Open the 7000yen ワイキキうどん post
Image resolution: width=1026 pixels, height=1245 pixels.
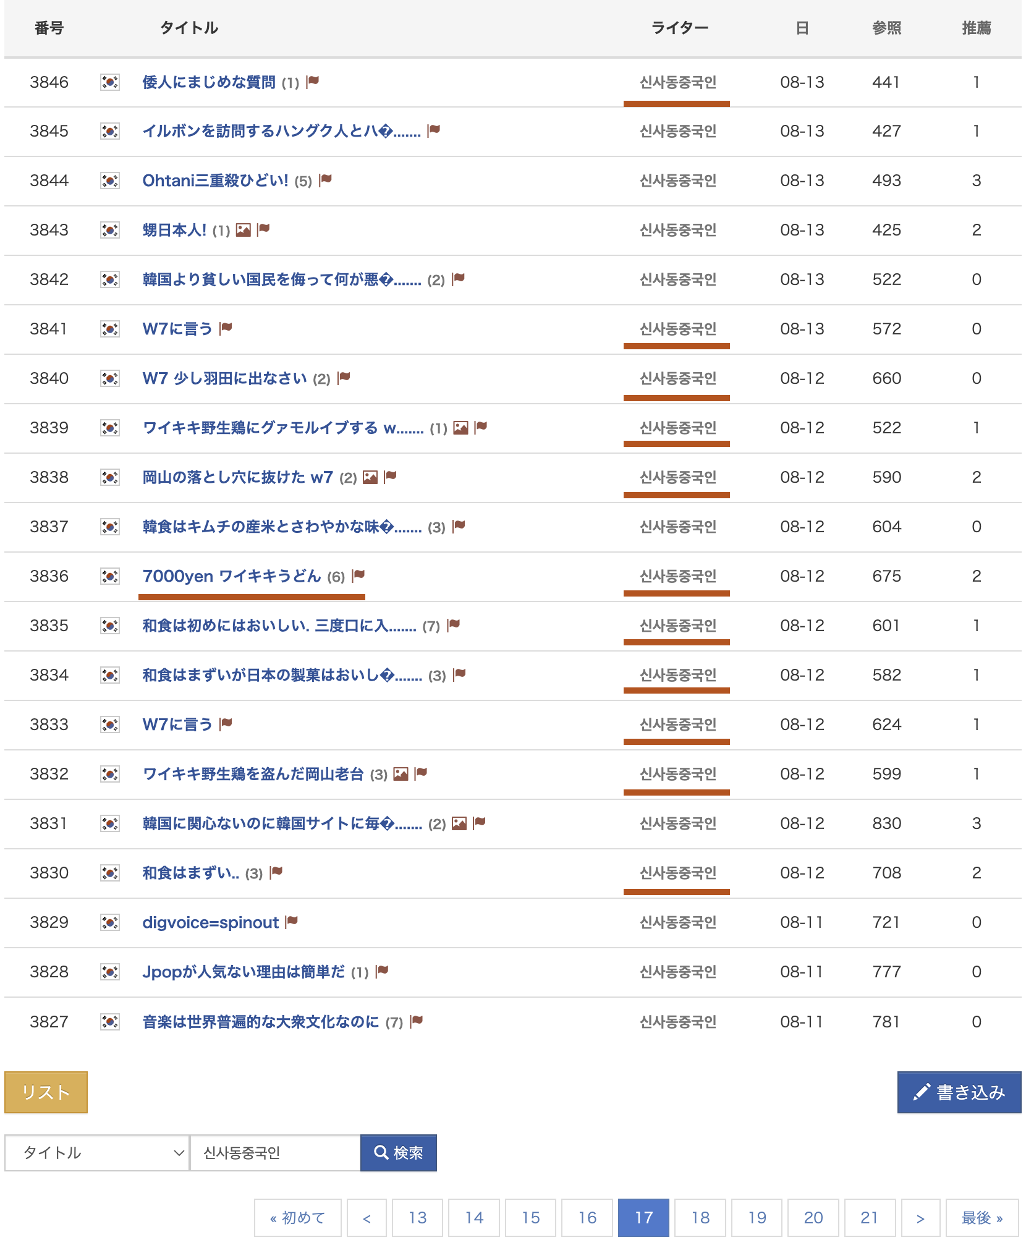point(232,576)
